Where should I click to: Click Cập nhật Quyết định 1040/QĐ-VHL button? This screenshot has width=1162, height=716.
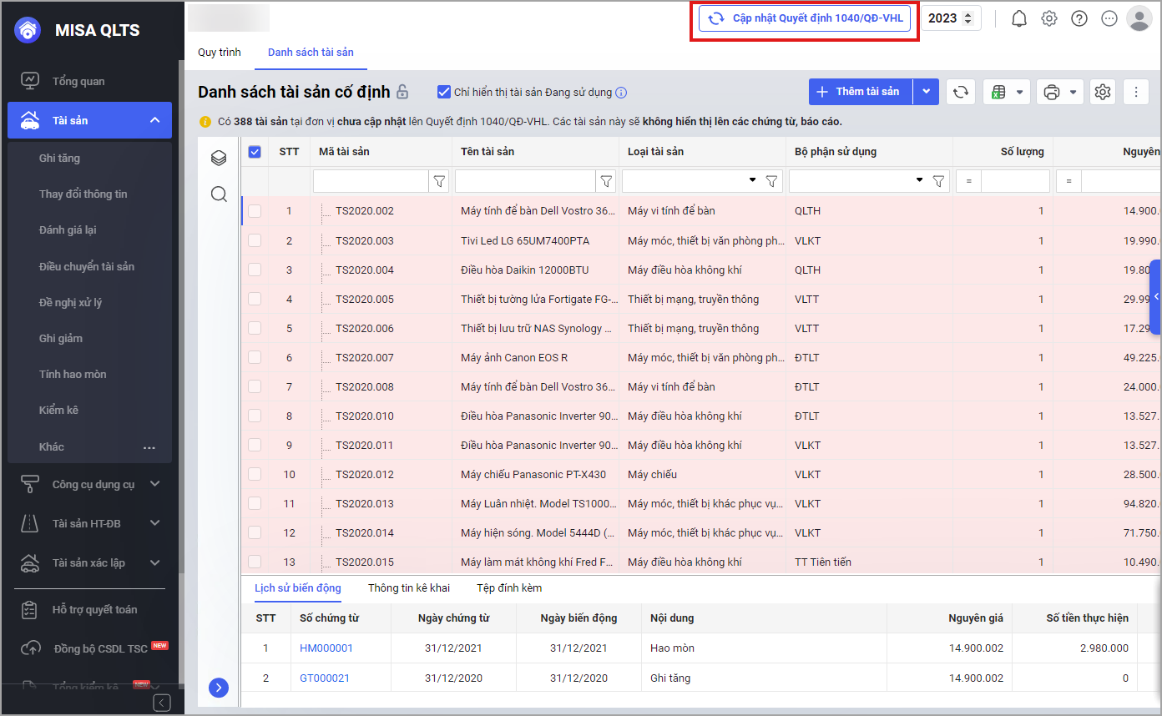point(805,18)
